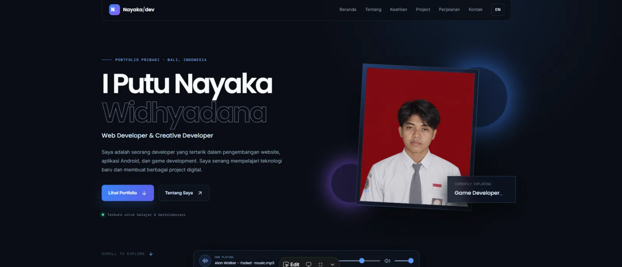
Task: Click the track title Alan Walker – Faded
Action: pos(244,263)
